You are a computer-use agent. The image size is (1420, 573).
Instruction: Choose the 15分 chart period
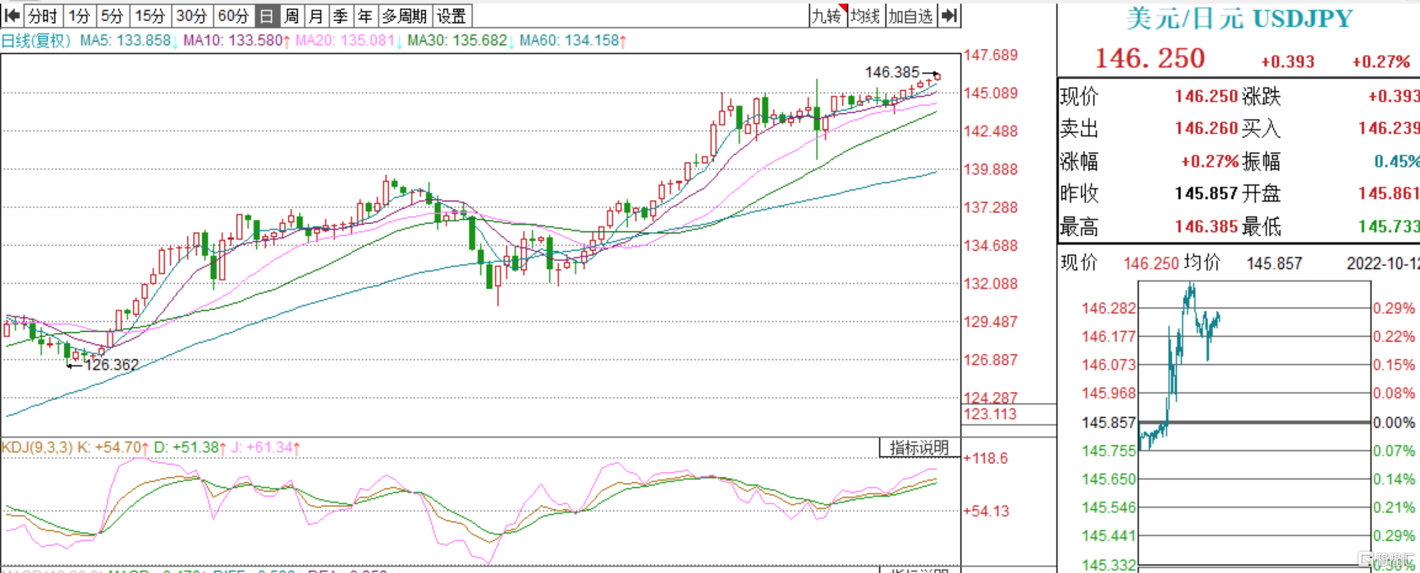(x=149, y=16)
